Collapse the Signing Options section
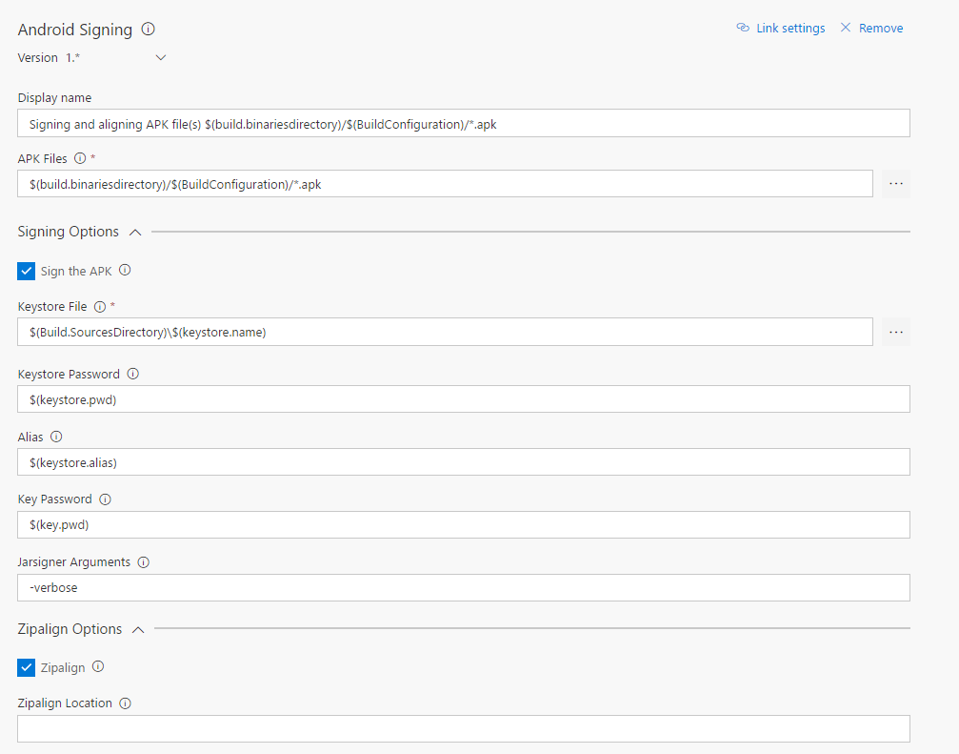The image size is (959, 754). pos(135,232)
